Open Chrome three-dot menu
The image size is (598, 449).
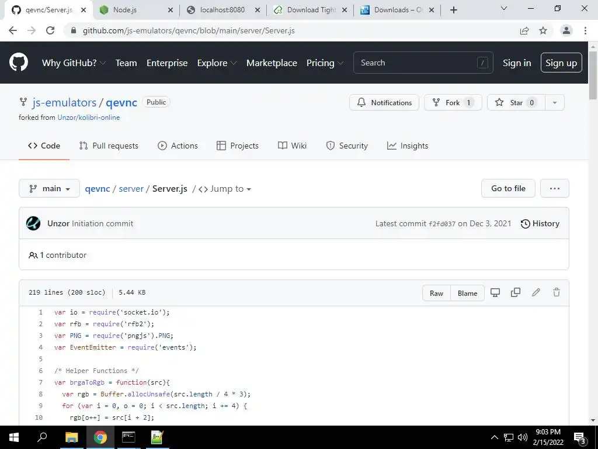click(585, 30)
